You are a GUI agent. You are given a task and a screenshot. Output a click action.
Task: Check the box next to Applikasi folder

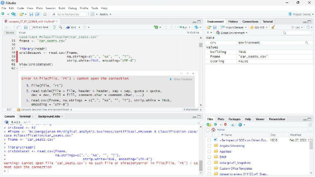click(209, 151)
